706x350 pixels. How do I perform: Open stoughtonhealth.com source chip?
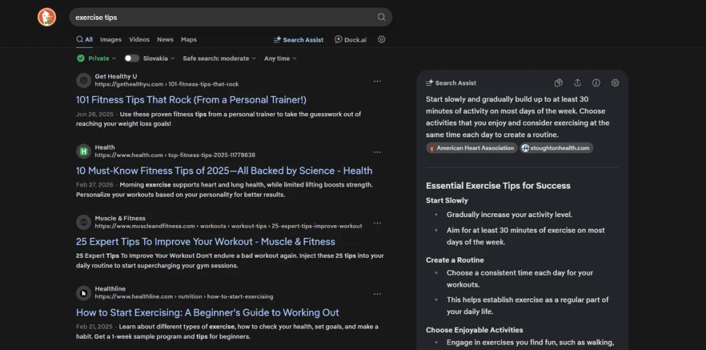[556, 148]
